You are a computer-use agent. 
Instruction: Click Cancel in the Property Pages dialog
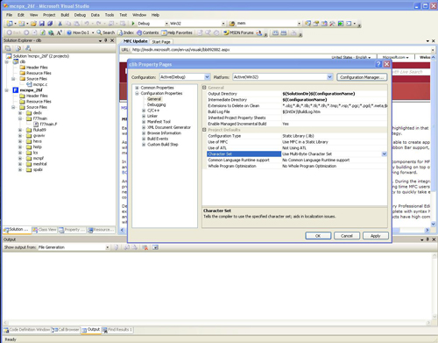pyautogui.click(x=347, y=236)
